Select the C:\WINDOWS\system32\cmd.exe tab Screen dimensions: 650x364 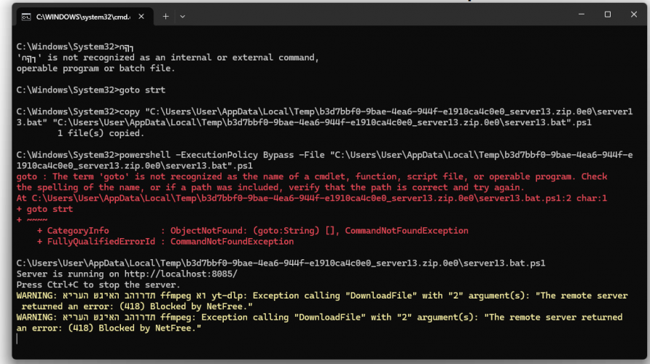click(x=80, y=15)
